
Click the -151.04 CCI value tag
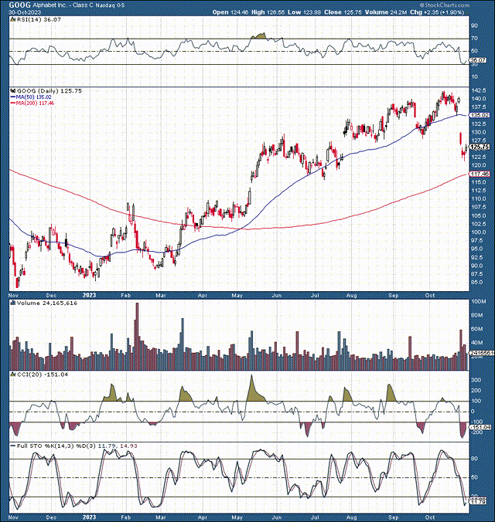480,427
